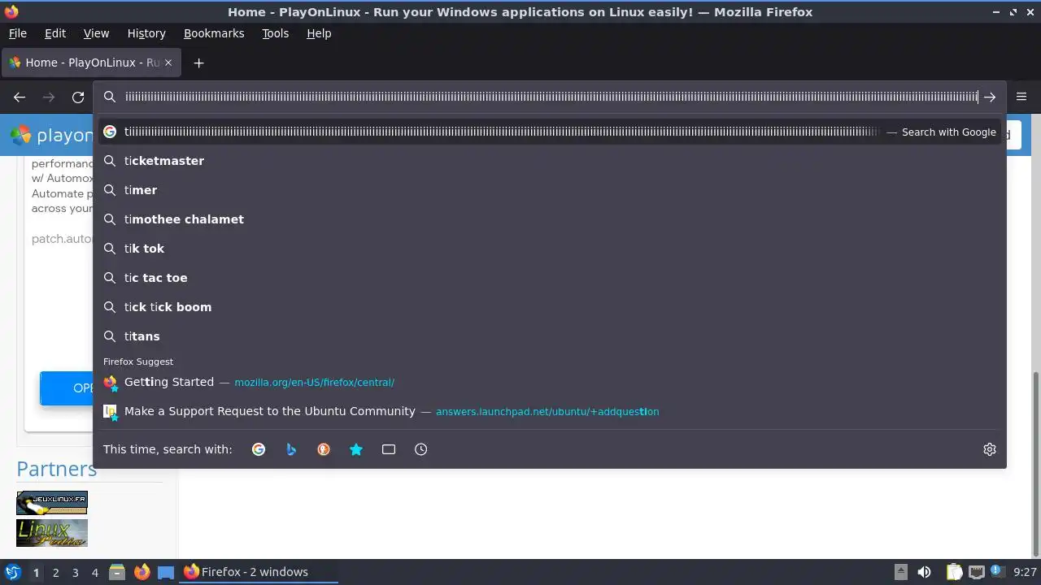Choose the top 'Search with Google' result row
The image size is (1041, 585).
(x=550, y=132)
